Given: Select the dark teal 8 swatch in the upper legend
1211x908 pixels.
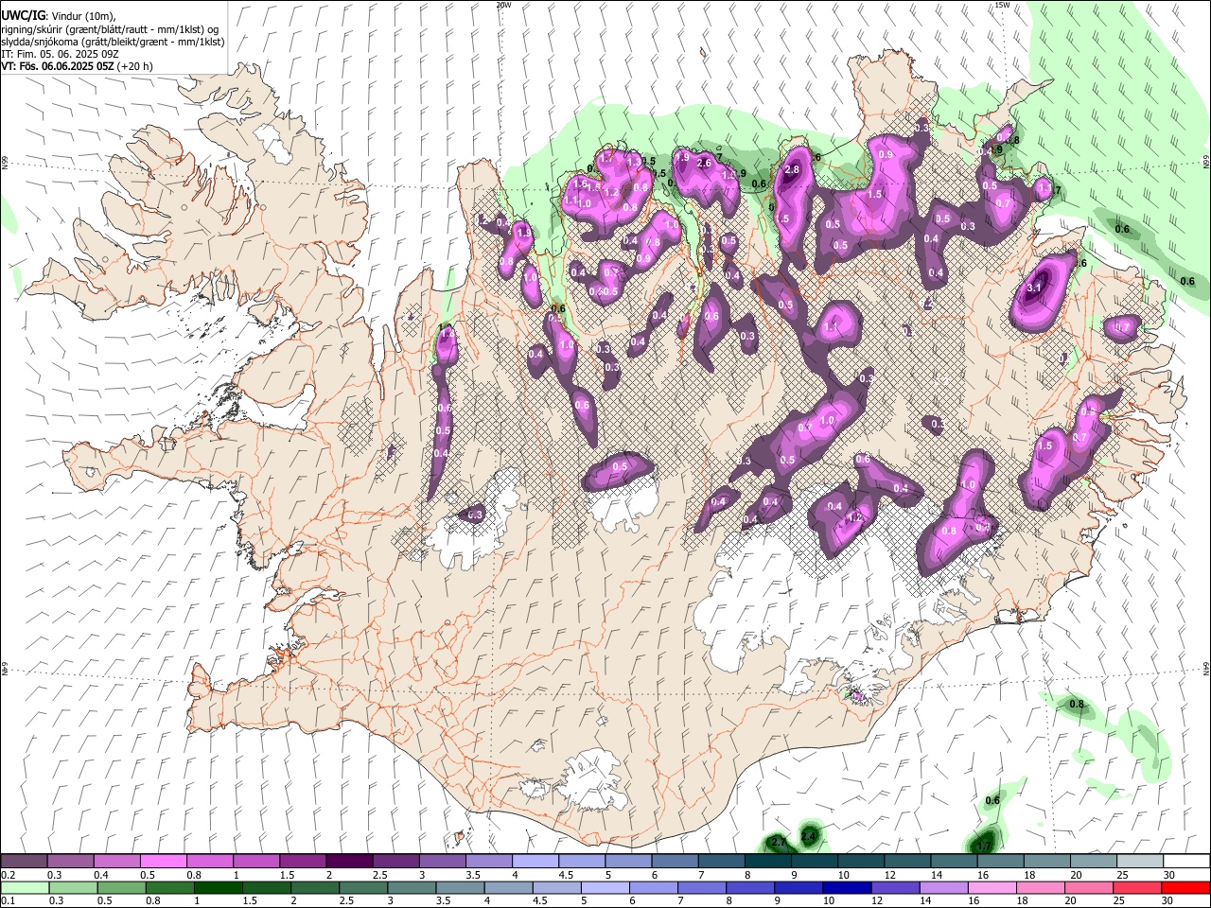Looking at the screenshot, I should 768,862.
